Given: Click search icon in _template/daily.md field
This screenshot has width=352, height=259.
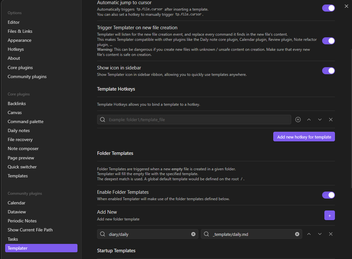Looking at the screenshot, I should [x=206, y=234].
